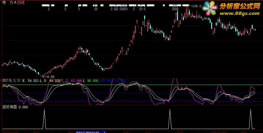
Task: Click the first signal spike in 捉妖神器 panel
Action: pyautogui.click(x=44, y=119)
